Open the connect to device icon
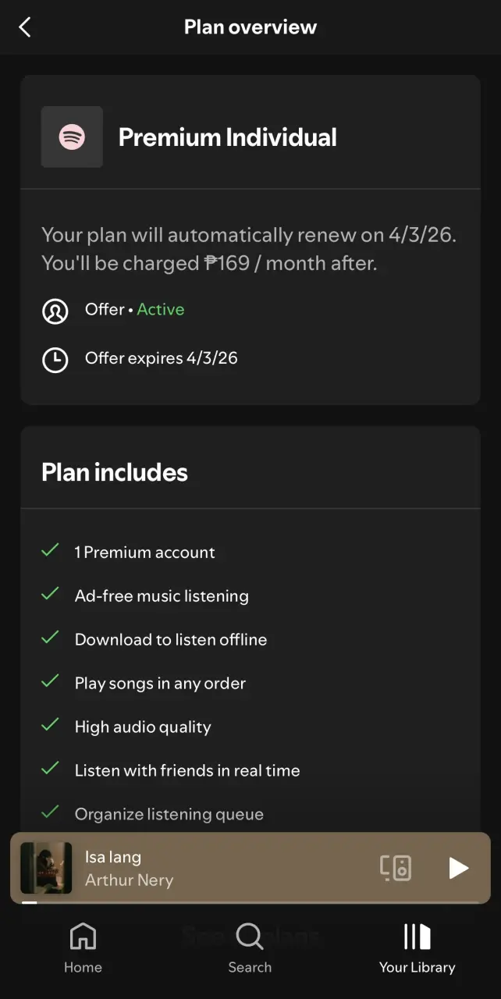 [396, 868]
